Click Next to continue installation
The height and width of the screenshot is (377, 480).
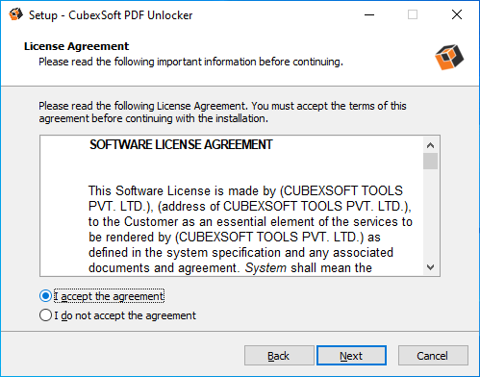(351, 355)
